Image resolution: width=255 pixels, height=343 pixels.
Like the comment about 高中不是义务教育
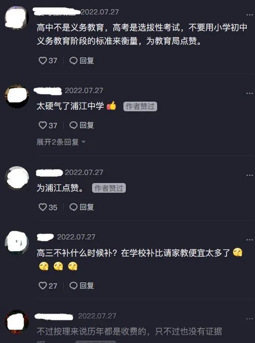point(48,61)
